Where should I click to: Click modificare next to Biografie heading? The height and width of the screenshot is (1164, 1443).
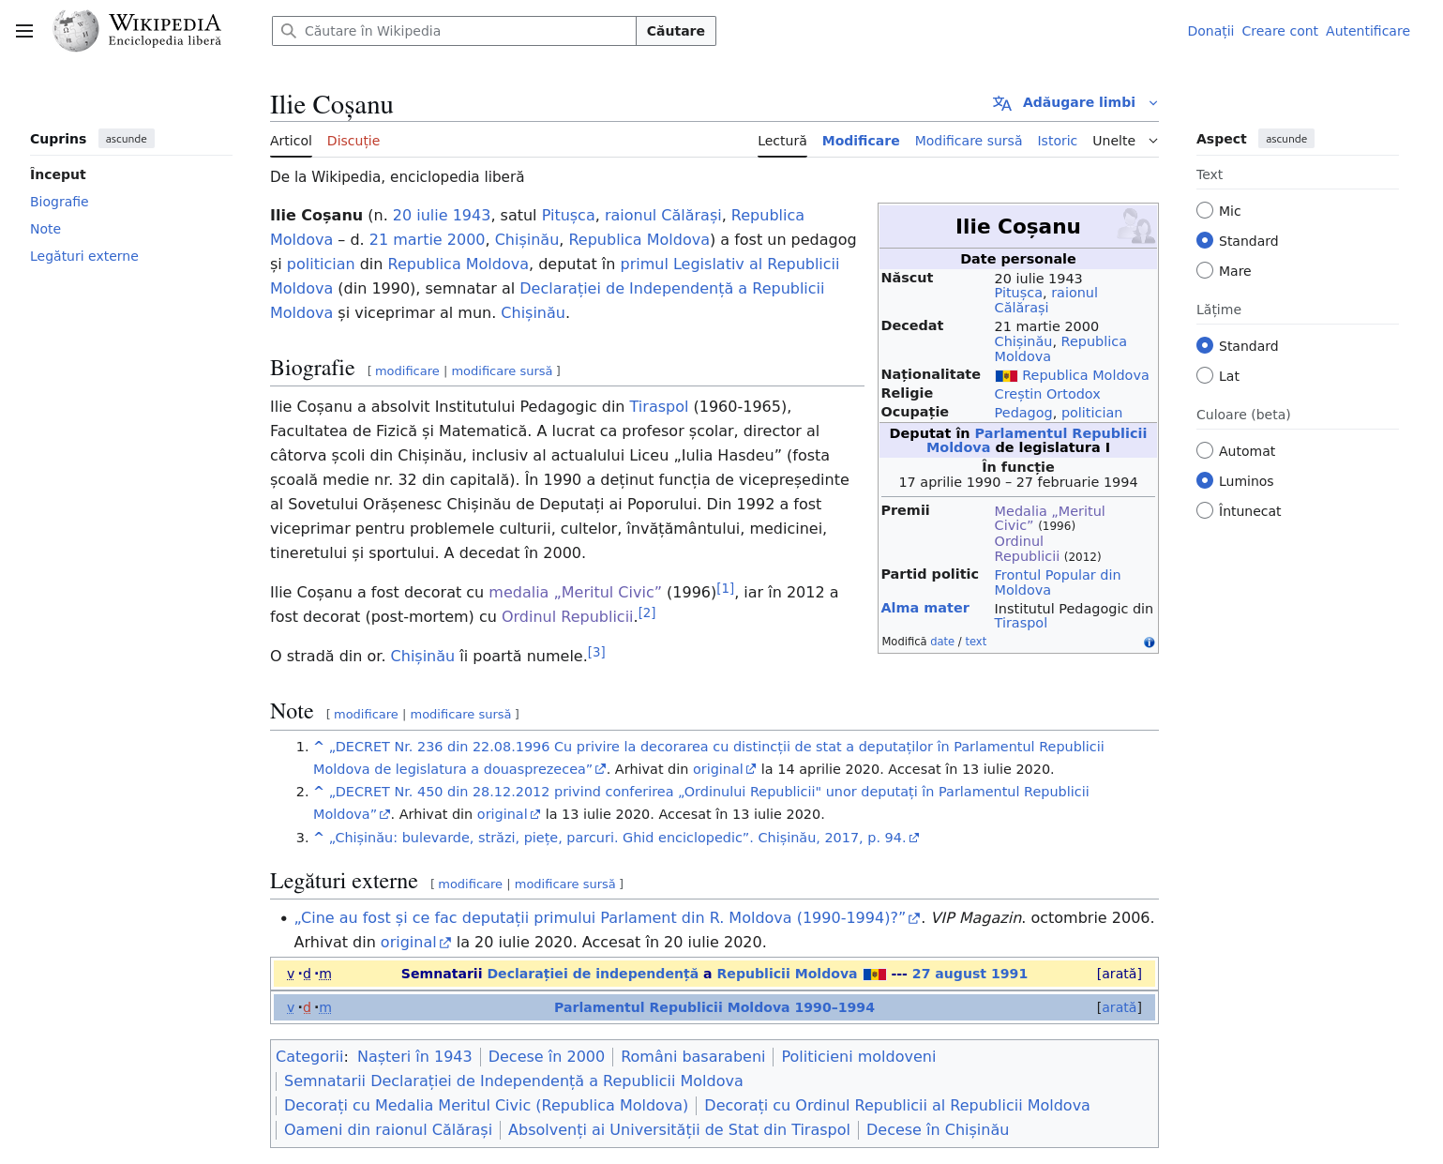click(x=407, y=371)
